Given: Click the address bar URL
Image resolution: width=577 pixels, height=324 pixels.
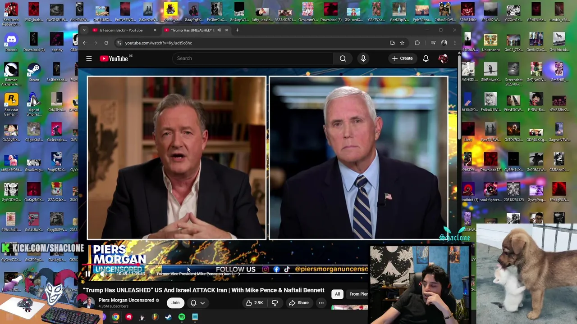Looking at the screenshot, I should [158, 43].
